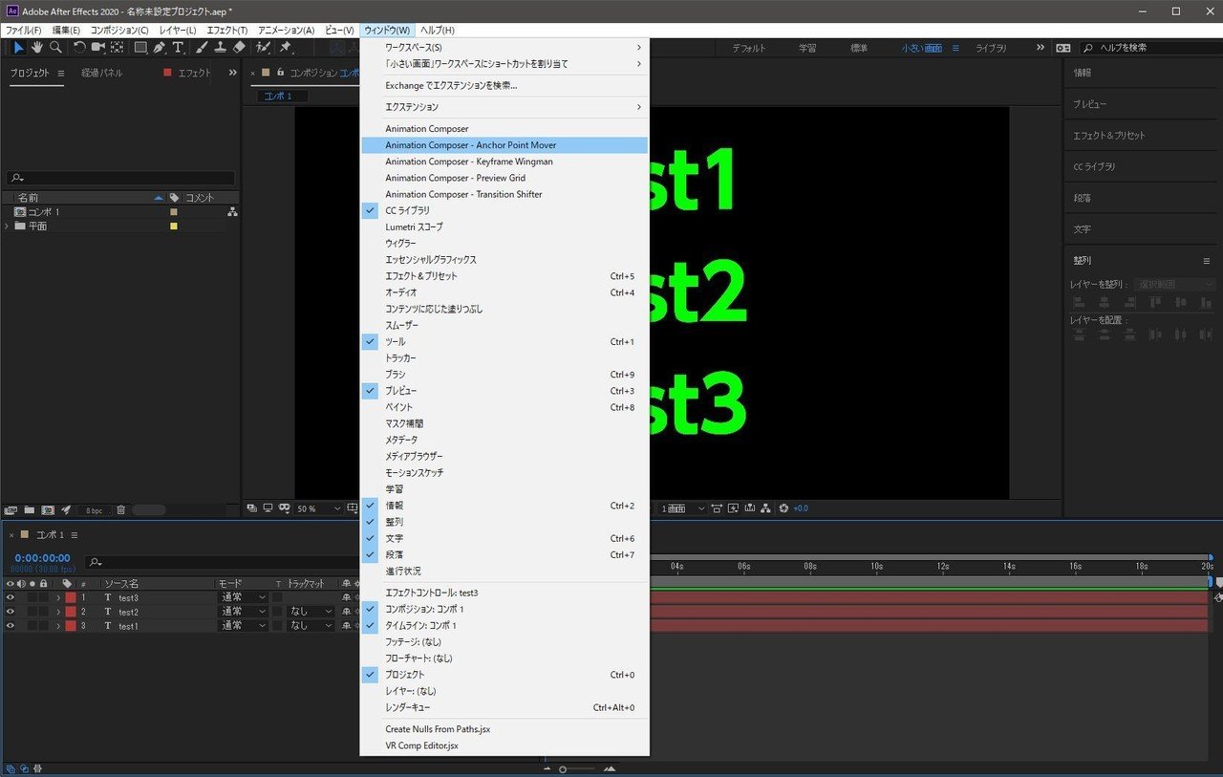Select the Pen tool
The height and width of the screenshot is (777, 1223).
tap(160, 47)
